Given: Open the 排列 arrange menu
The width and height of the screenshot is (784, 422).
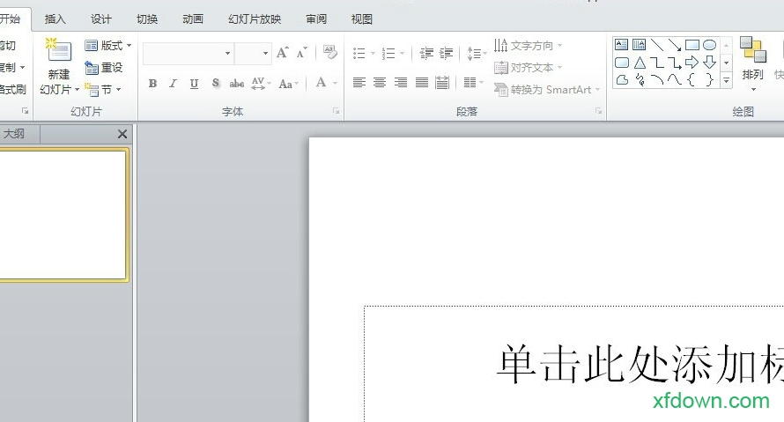Looking at the screenshot, I should point(752,64).
